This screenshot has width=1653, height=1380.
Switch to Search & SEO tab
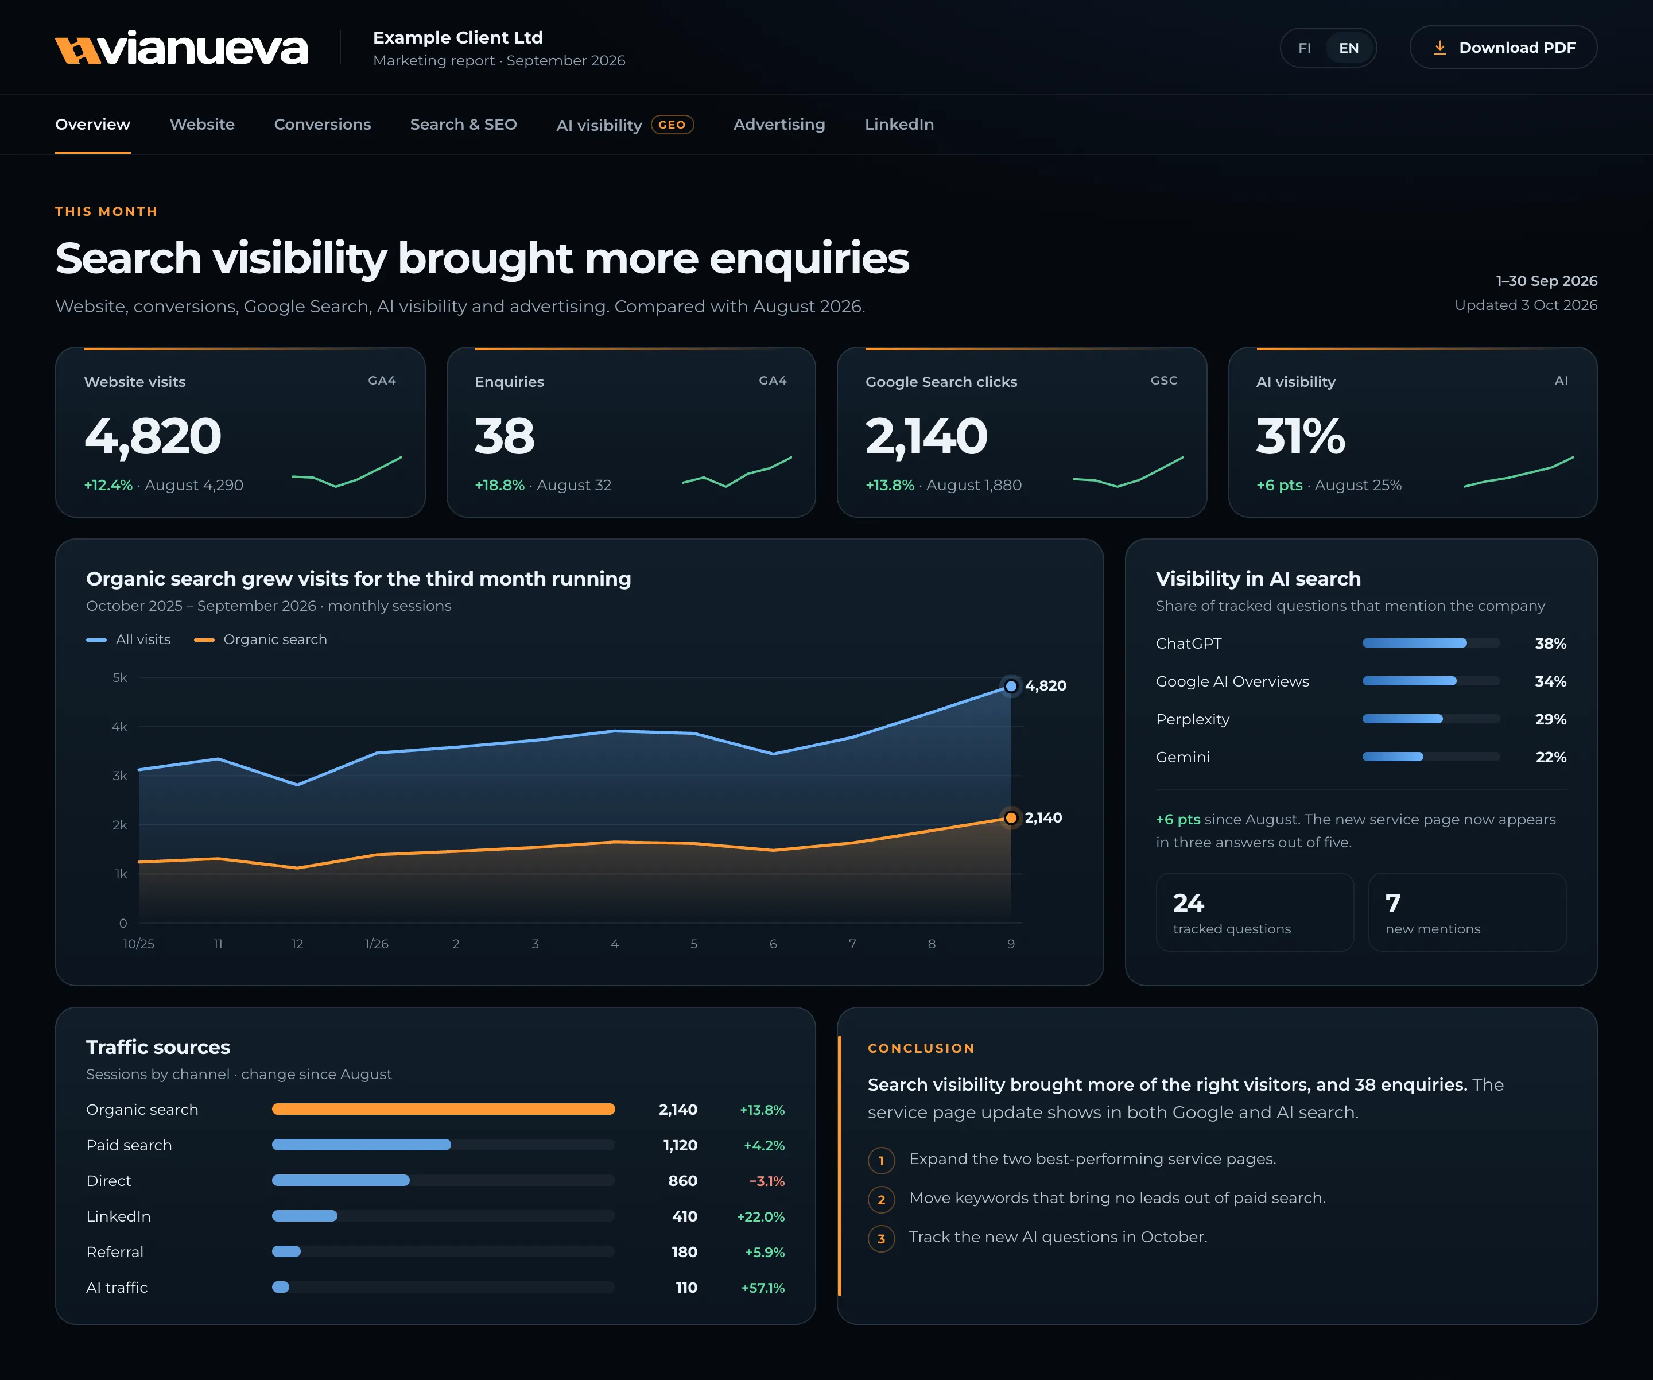pyautogui.click(x=464, y=125)
